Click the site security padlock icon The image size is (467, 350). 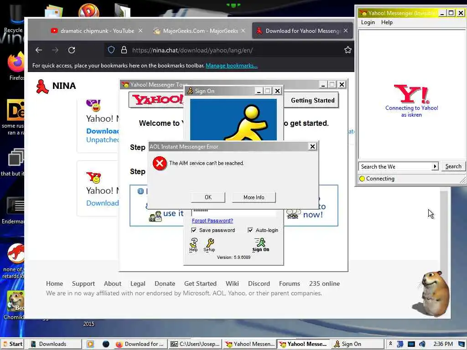[124, 50]
